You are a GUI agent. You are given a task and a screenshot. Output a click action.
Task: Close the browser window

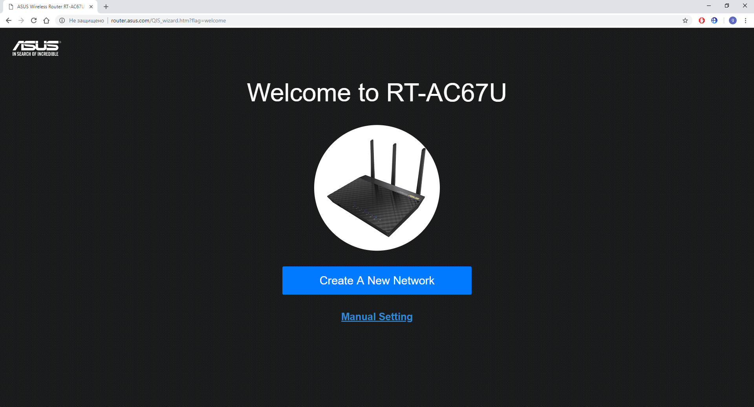(x=745, y=6)
